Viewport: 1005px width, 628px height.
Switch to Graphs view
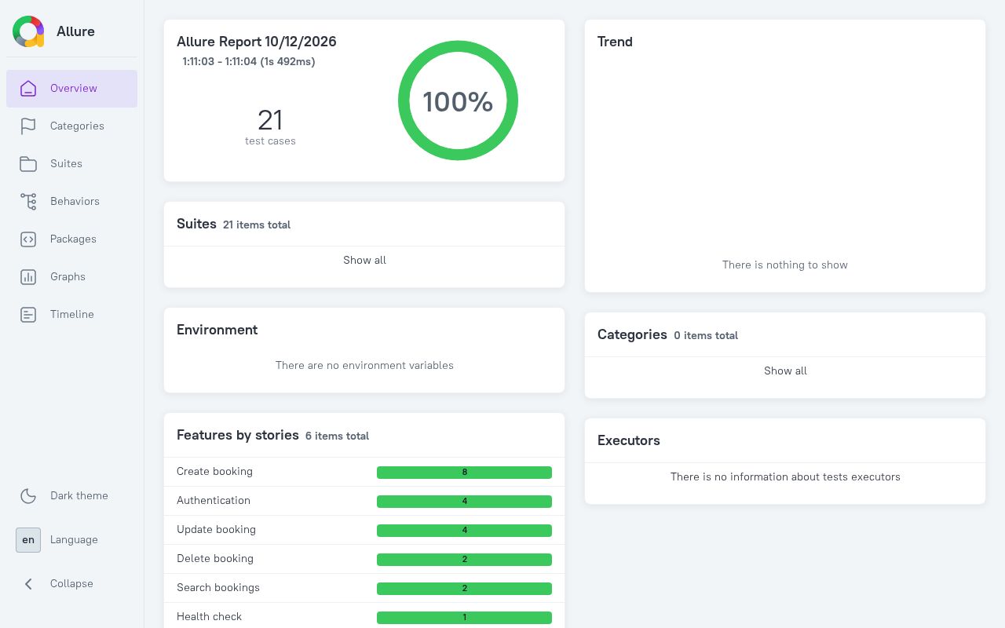click(x=72, y=277)
